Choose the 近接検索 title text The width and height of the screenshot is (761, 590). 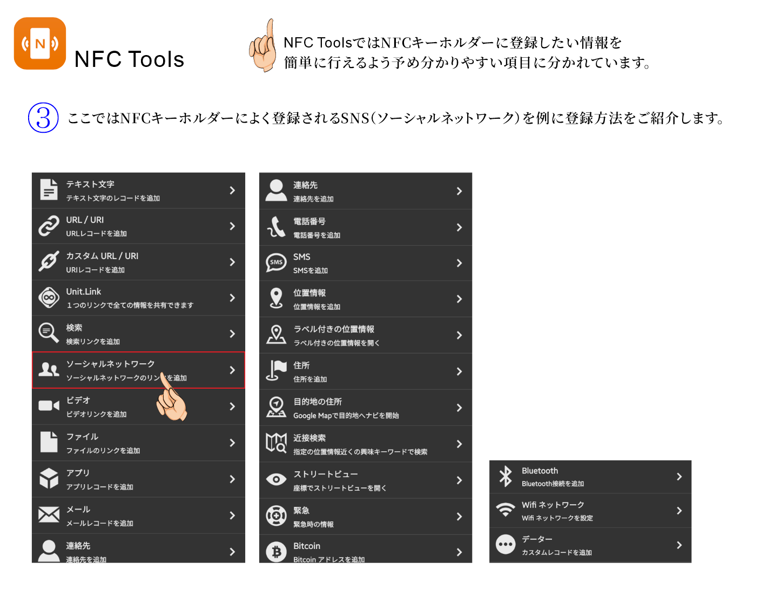(x=309, y=438)
